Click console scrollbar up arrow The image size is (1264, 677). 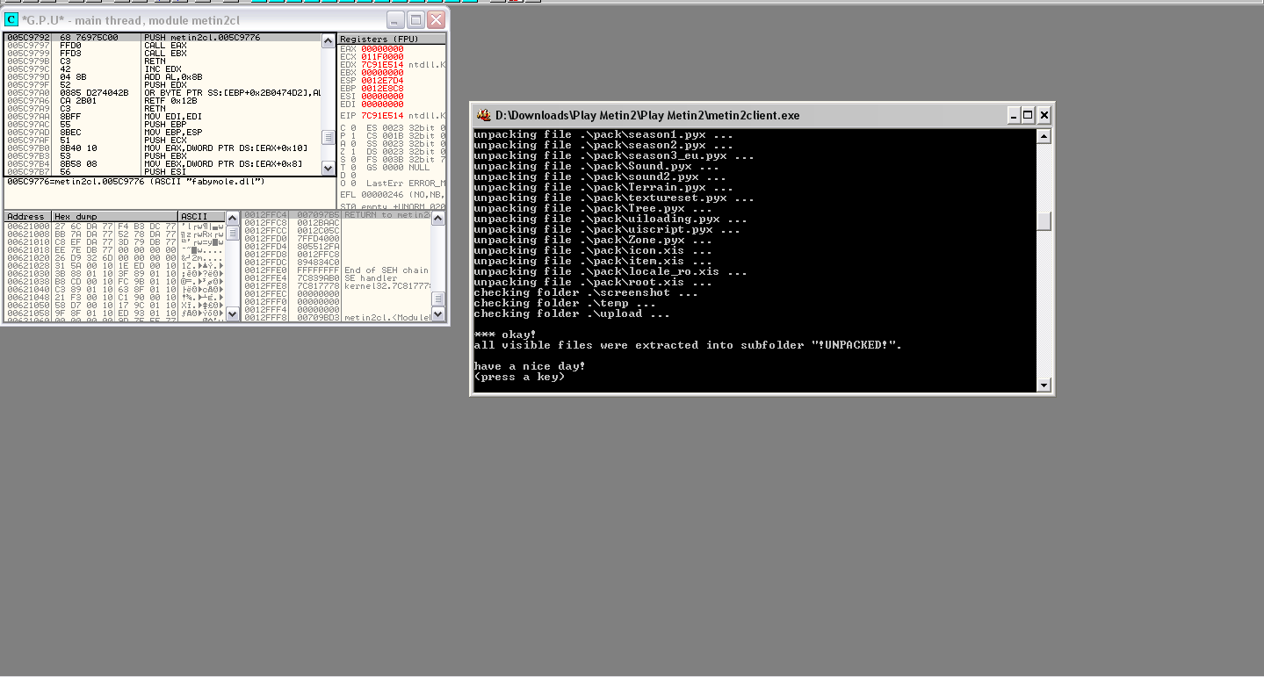[1044, 136]
